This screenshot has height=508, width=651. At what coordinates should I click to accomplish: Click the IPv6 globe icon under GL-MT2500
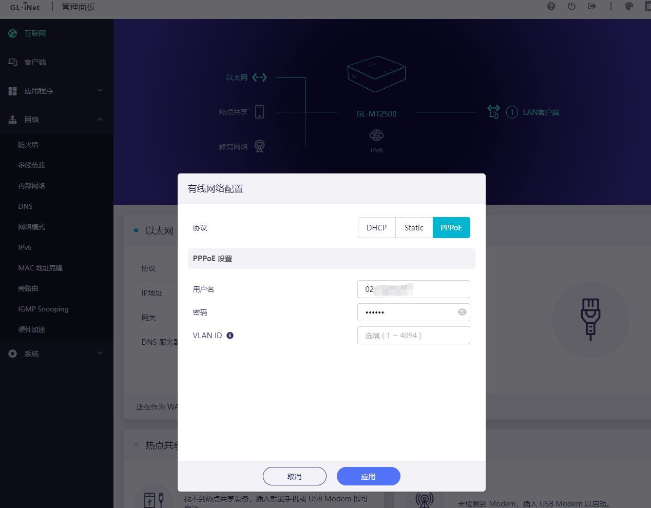pos(376,135)
